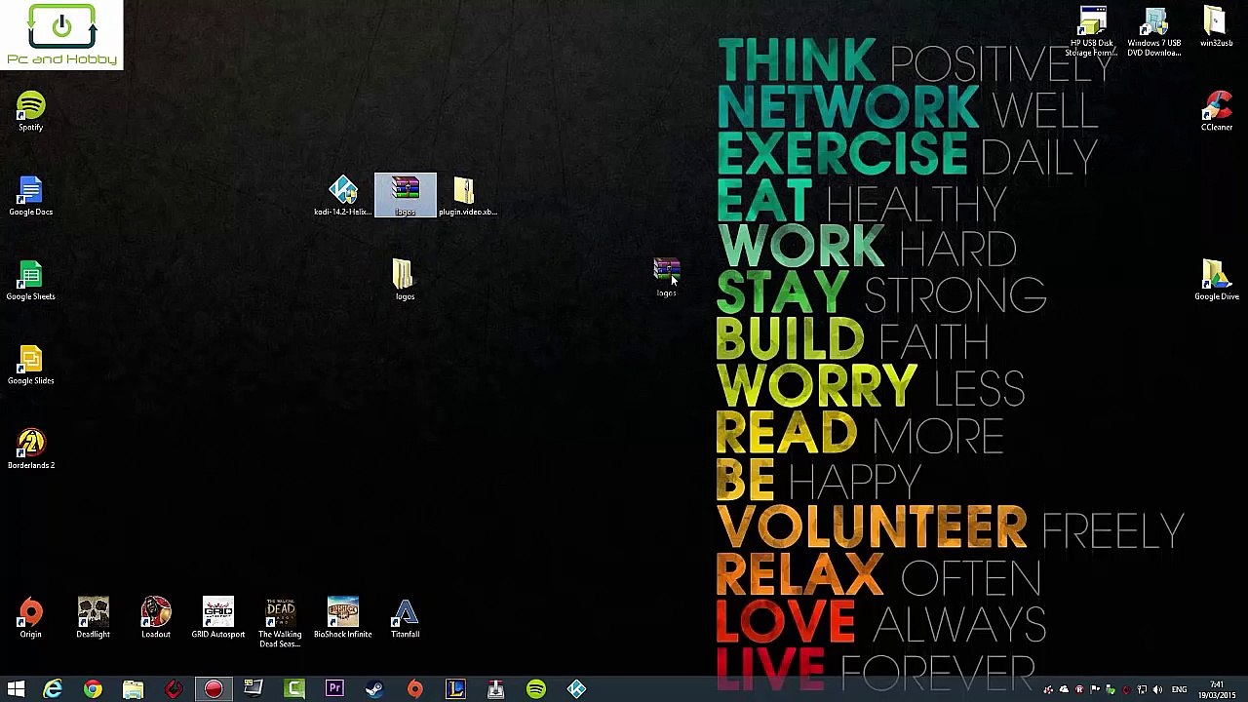Select the HP USB Disk Storage Format tool
Viewport: 1248px width, 702px height.
[x=1092, y=32]
